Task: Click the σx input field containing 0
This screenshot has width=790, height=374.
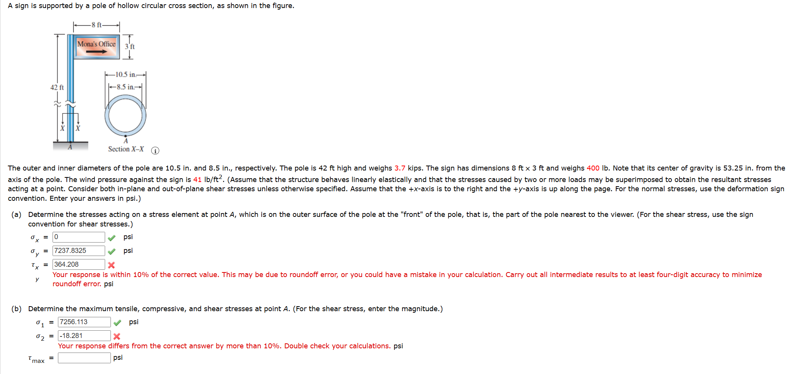Action: pos(79,237)
